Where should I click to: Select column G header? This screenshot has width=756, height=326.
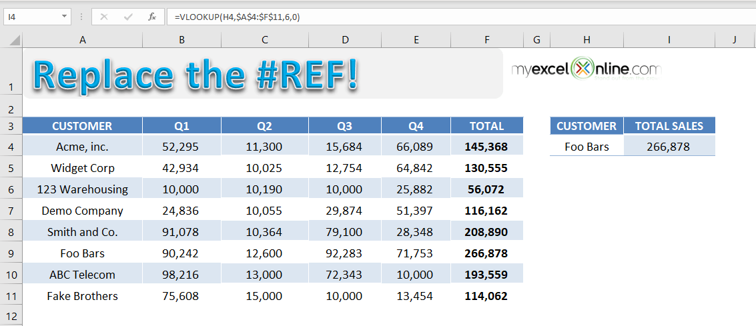point(536,41)
